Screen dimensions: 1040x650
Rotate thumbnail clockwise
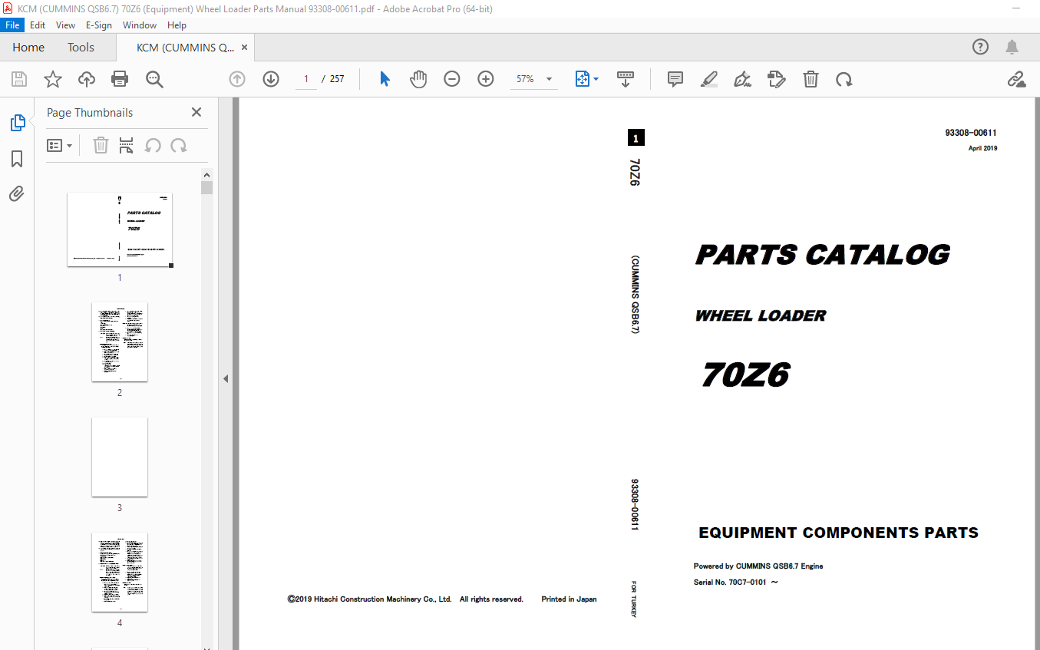(179, 145)
